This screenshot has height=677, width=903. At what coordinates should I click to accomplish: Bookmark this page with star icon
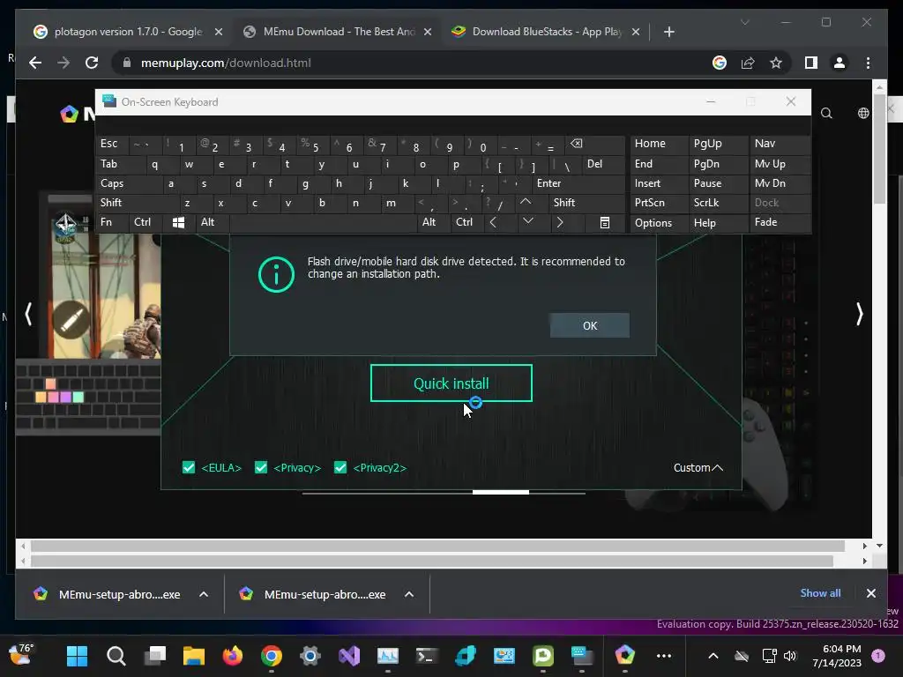776,63
